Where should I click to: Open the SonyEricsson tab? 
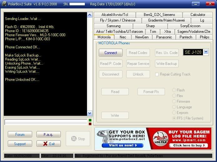coord(190,26)
